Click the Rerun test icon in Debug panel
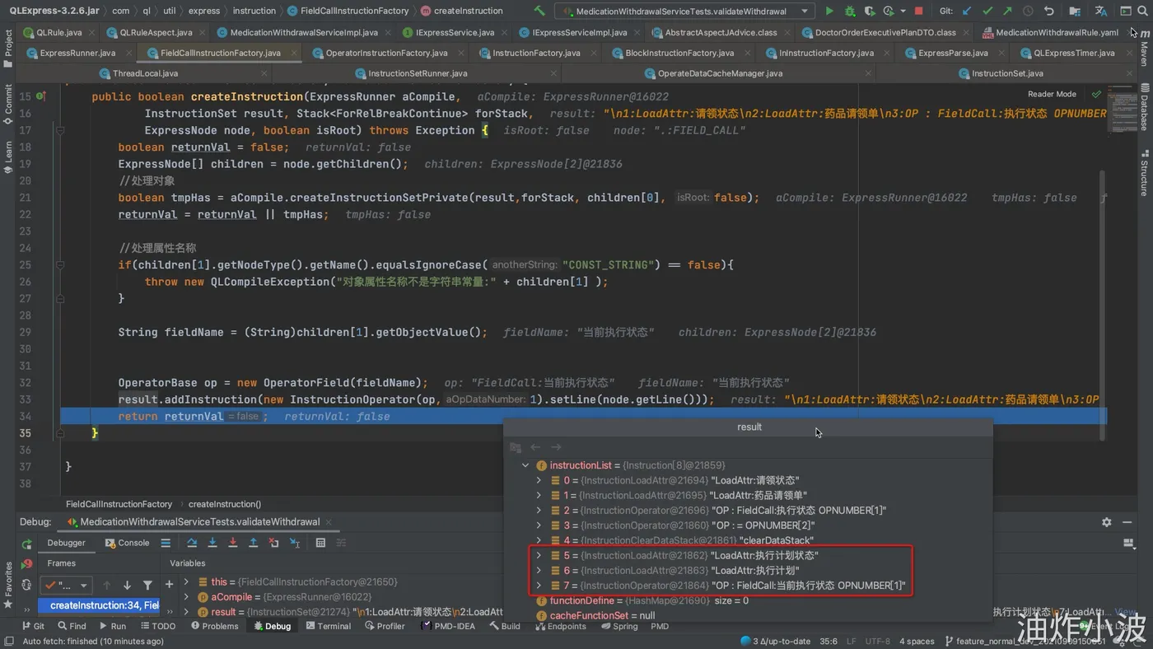The image size is (1153, 649). [26, 544]
